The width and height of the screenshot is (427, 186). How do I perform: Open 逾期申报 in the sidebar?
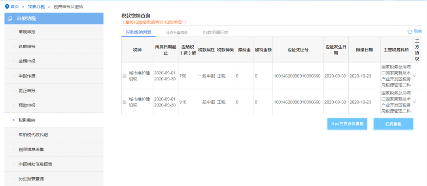coord(54,61)
